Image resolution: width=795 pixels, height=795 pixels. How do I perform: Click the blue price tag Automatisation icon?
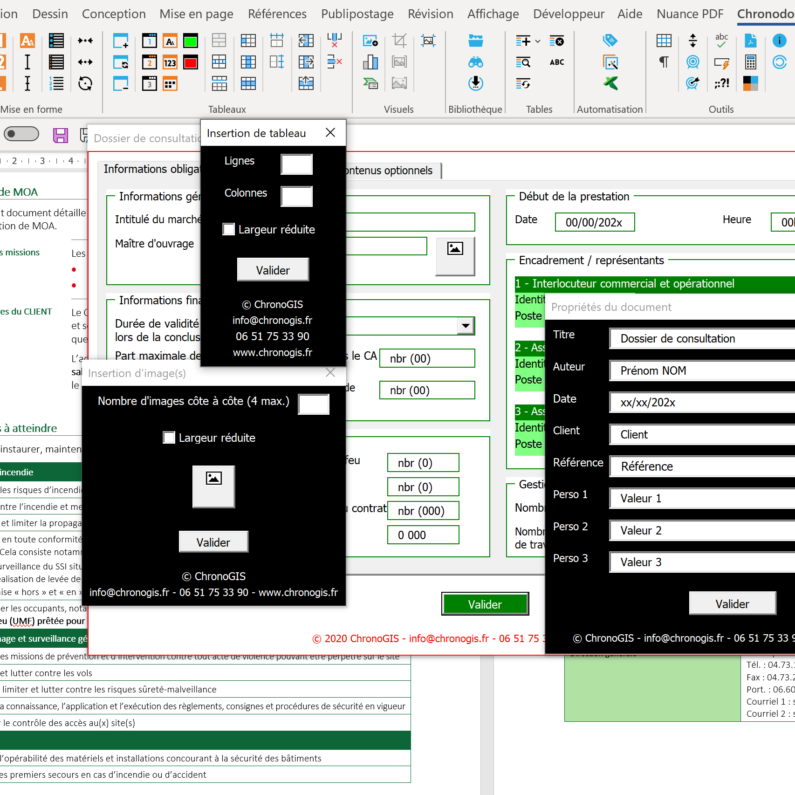tap(610, 41)
